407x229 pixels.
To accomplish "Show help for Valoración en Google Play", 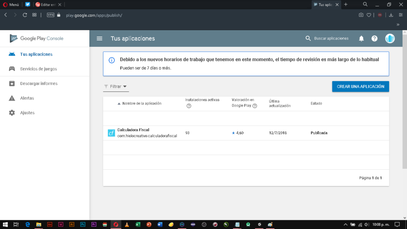I will (255, 106).
